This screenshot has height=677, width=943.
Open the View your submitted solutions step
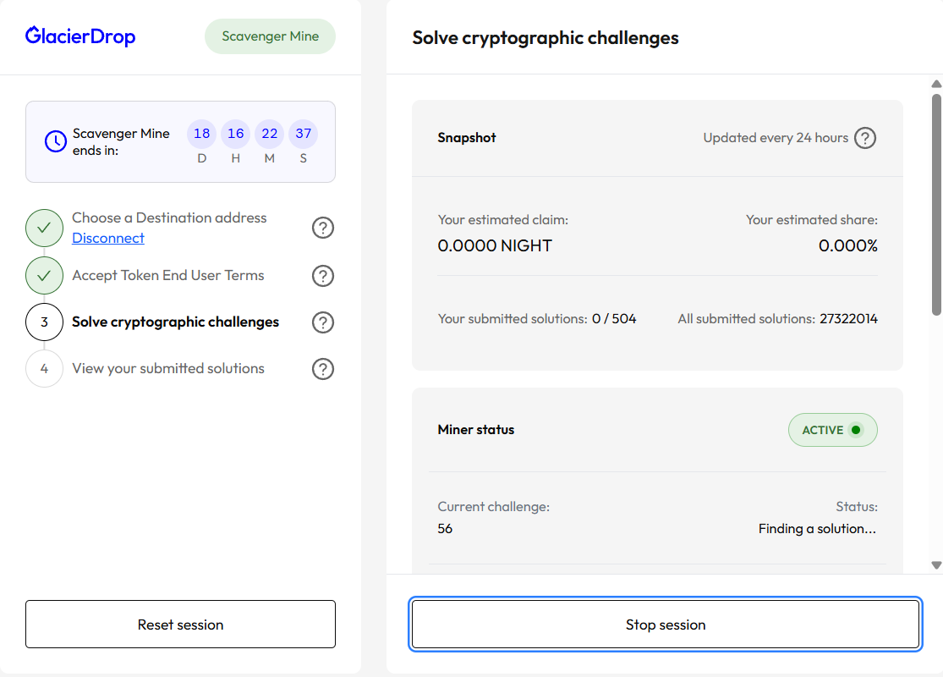(168, 369)
